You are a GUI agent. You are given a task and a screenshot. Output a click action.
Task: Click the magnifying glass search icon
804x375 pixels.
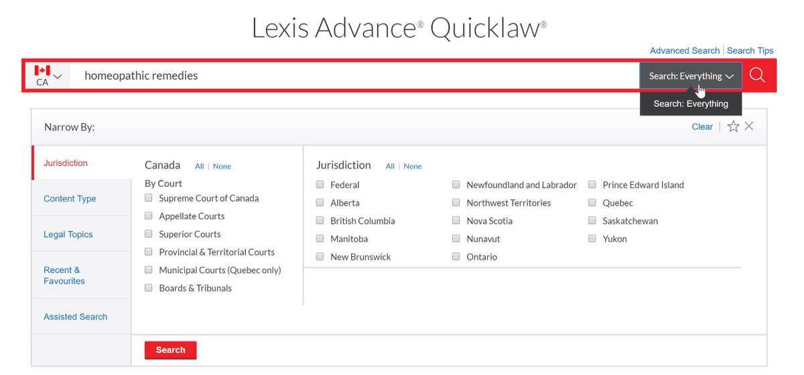click(757, 75)
